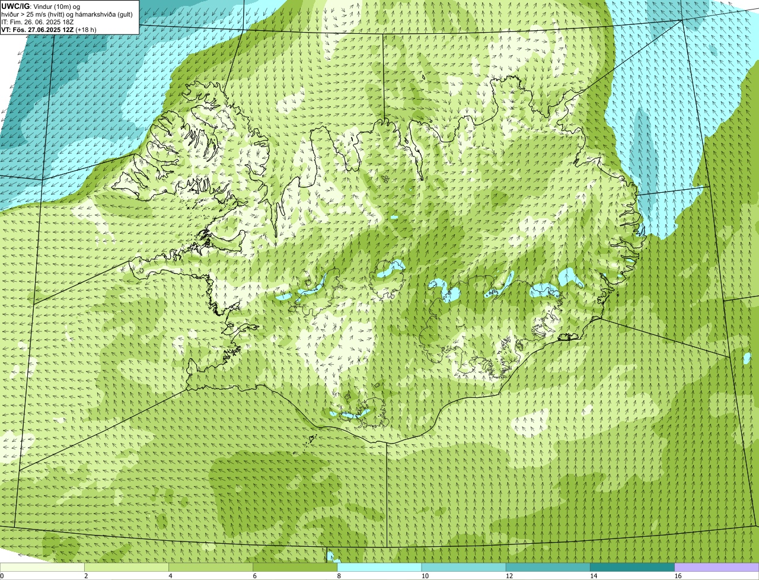The height and width of the screenshot is (580, 759).
Task: Click the '8' legend scale label
Action: [x=339, y=576]
